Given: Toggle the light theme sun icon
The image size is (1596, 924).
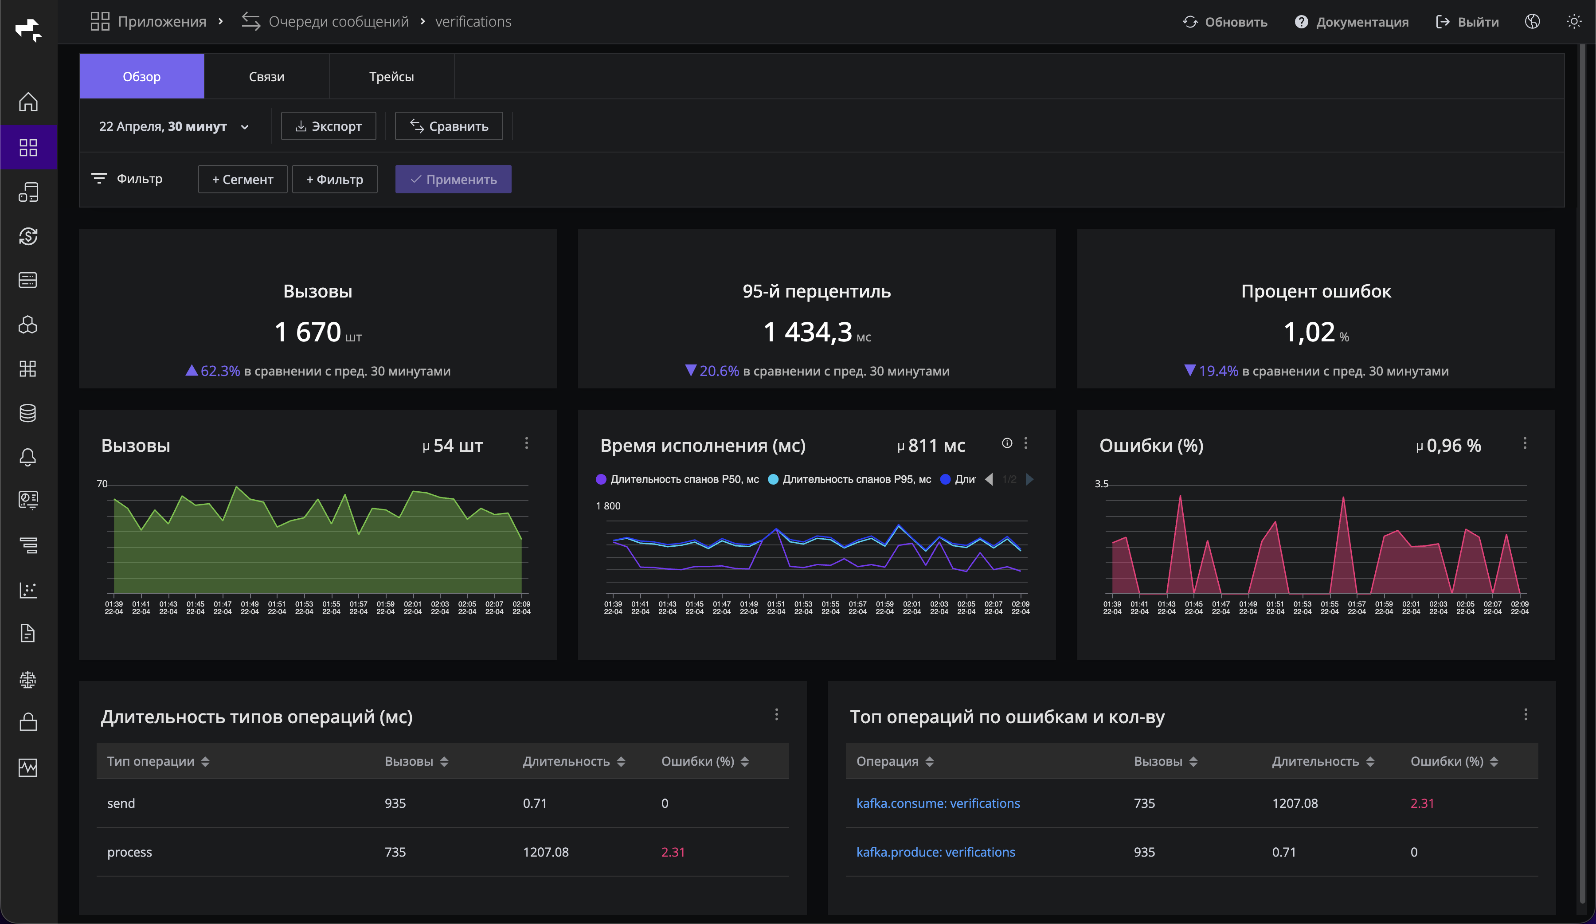Looking at the screenshot, I should 1574,21.
